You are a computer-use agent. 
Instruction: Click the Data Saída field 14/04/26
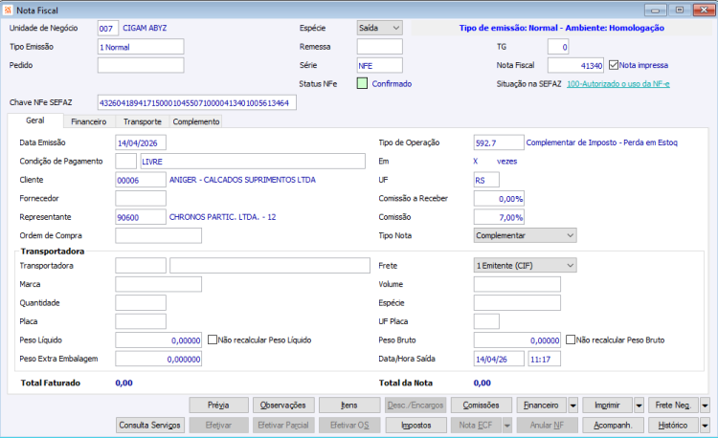click(x=499, y=359)
